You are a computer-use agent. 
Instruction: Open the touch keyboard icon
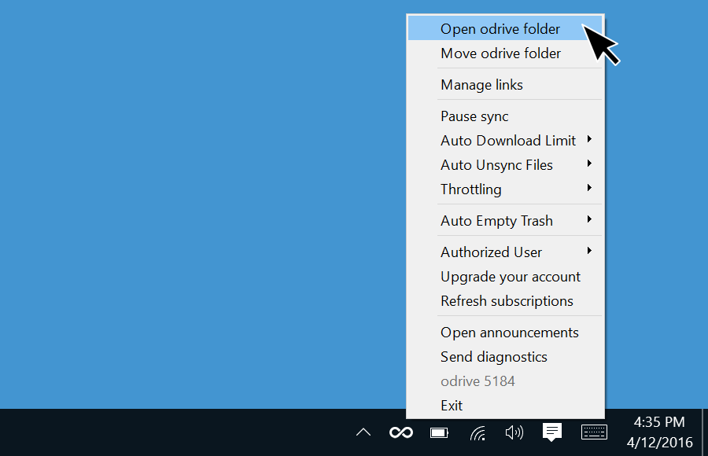point(594,432)
